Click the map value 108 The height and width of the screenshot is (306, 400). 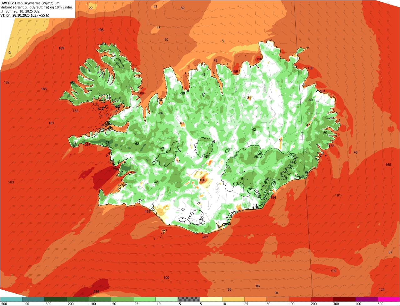(x=141, y=93)
